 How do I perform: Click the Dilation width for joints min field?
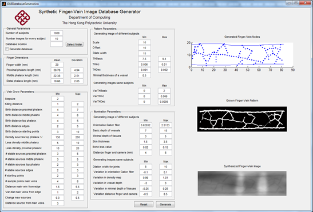146,167
